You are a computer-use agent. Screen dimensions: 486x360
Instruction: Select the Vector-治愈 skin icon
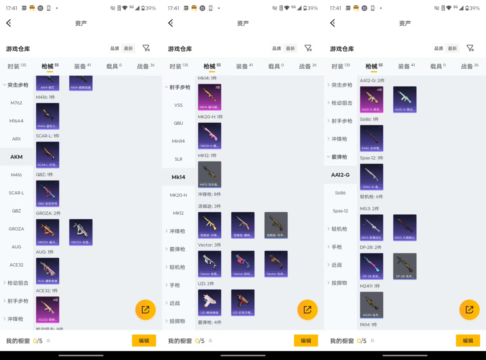coord(210,264)
